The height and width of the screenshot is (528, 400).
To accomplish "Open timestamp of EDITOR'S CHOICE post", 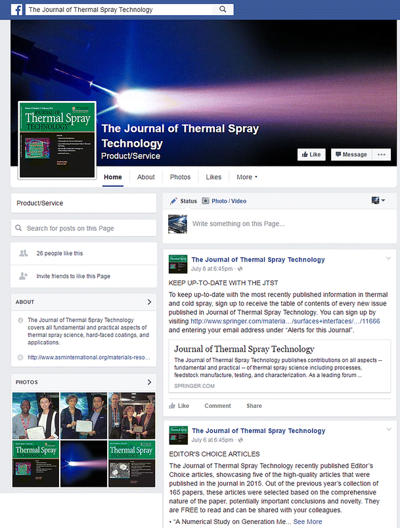I will pos(212,439).
